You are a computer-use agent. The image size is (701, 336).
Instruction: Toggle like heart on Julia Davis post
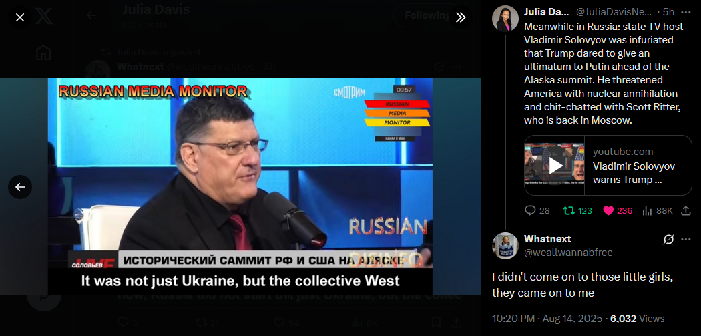[618, 210]
